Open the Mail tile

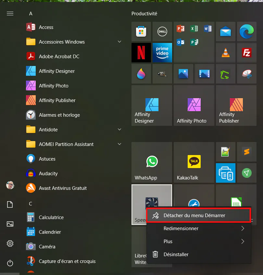226,32
